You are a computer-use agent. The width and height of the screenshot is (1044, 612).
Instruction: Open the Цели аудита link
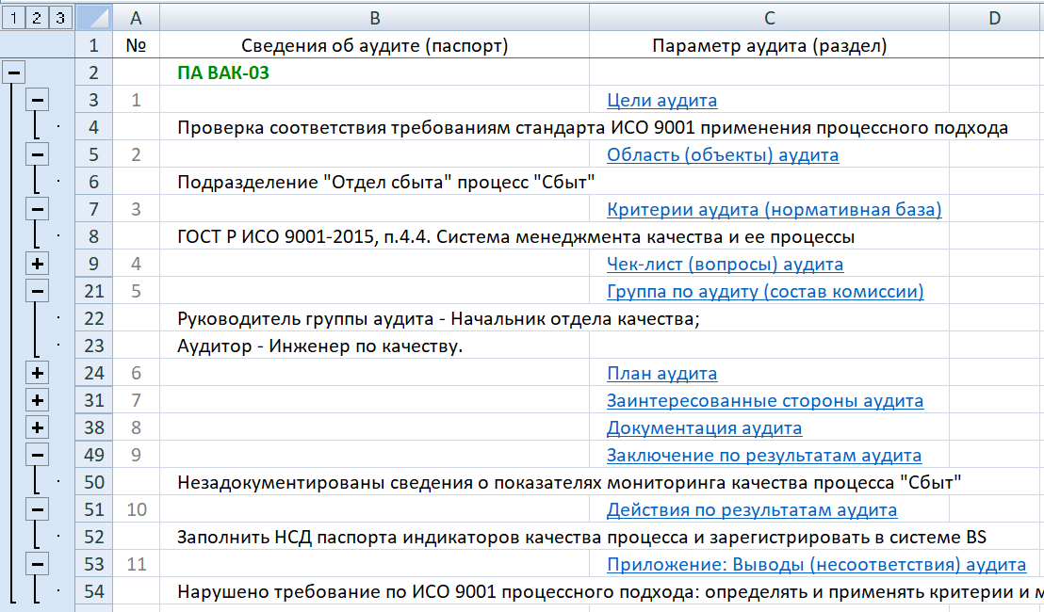click(x=661, y=101)
